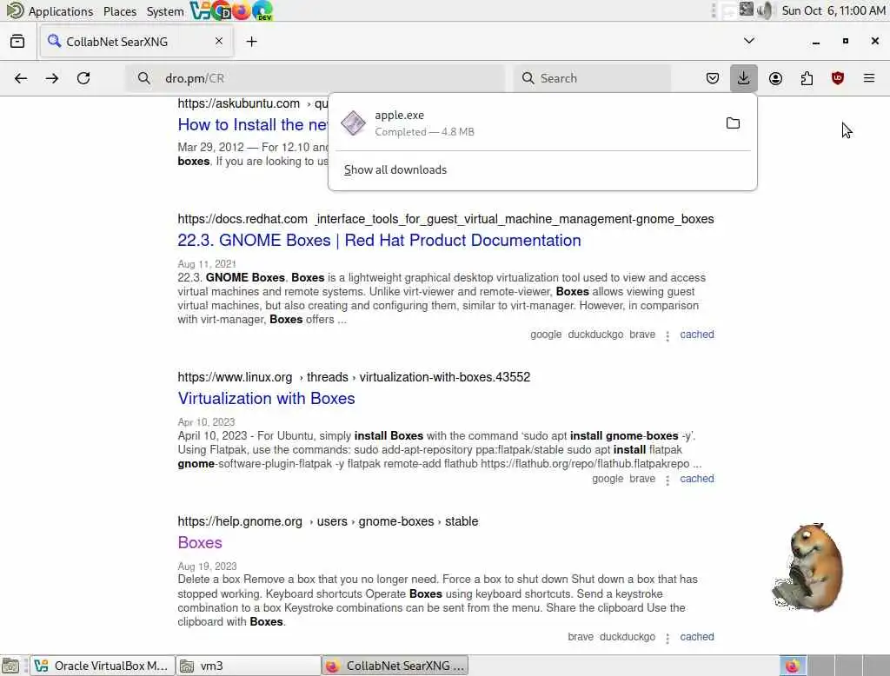The height and width of the screenshot is (676, 890).
Task: Expand three-dot menu on the Red Hat result
Action: point(667,336)
